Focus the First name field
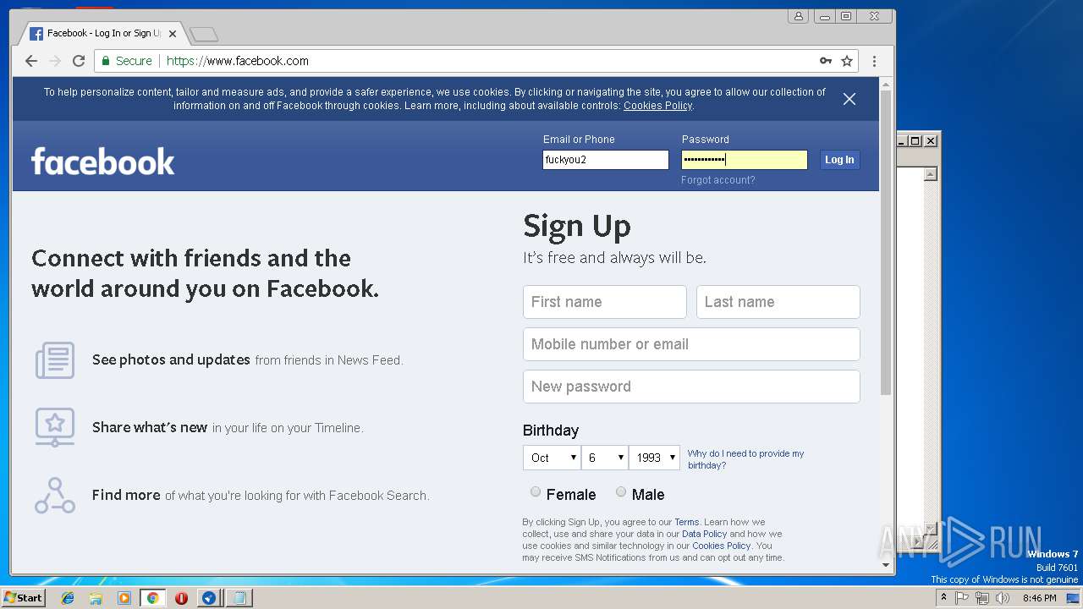The width and height of the screenshot is (1083, 609). click(x=605, y=302)
